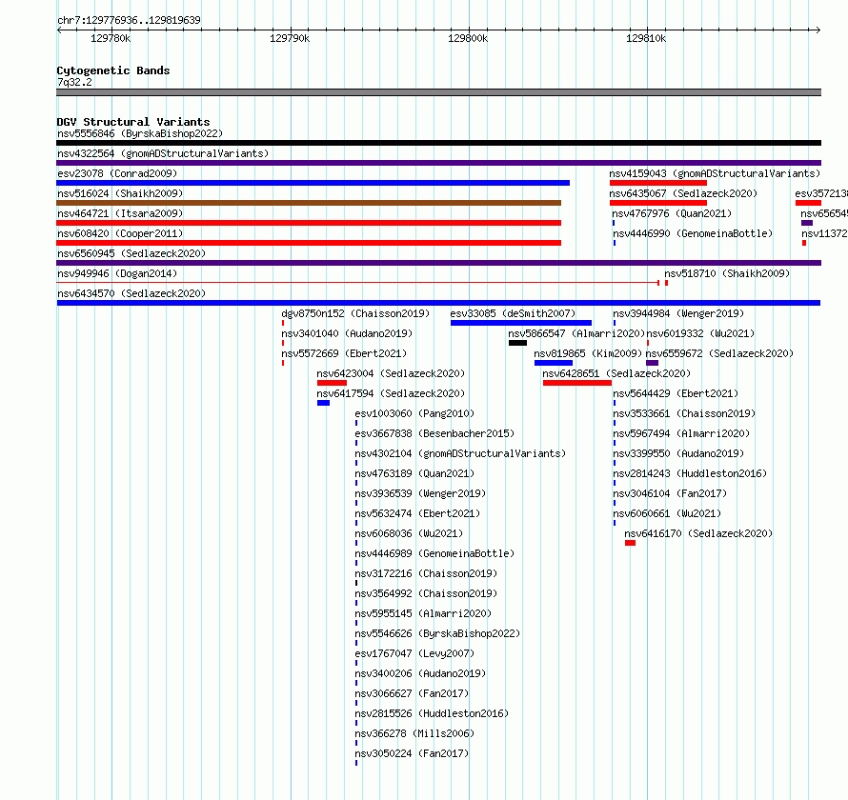Click the chr7:129776936..129819639 region label
848x800 pixels.
[x=129, y=20]
